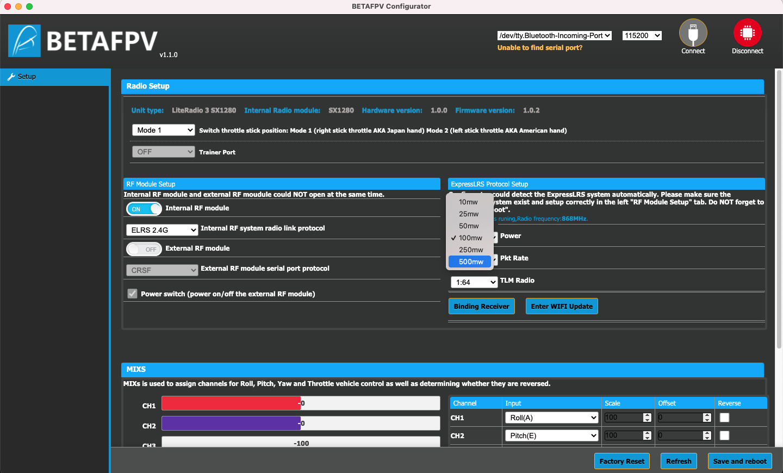Select 10mw power option
This screenshot has height=473, width=783.
coord(470,202)
